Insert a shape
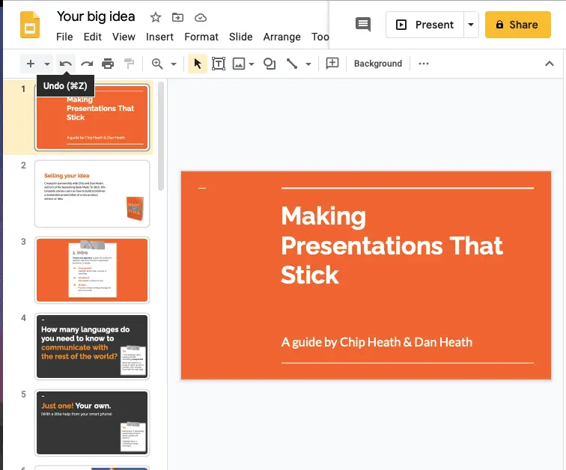The width and height of the screenshot is (566, 470). pyautogui.click(x=270, y=64)
